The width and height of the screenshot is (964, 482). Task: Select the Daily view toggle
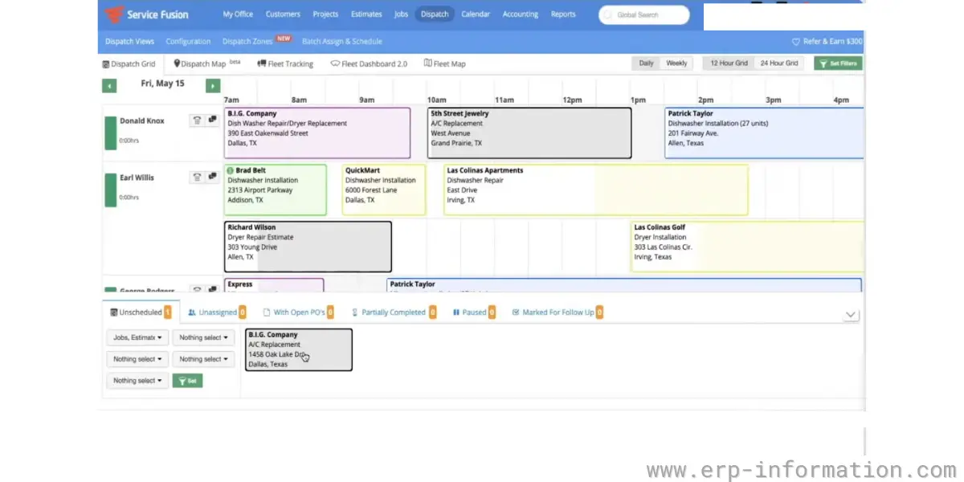pos(647,63)
